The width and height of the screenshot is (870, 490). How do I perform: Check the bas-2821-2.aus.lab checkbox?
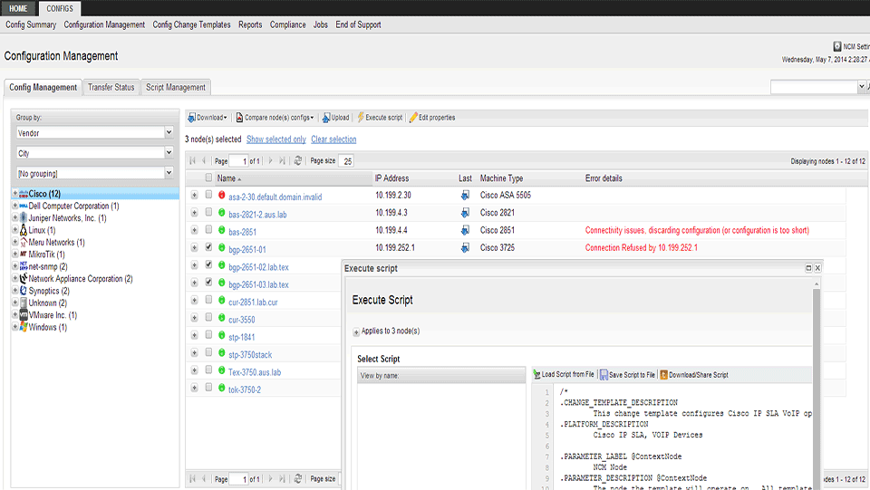[x=208, y=212]
